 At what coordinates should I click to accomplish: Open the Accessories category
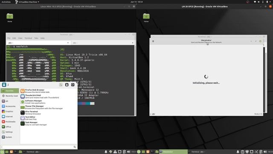click(10, 106)
